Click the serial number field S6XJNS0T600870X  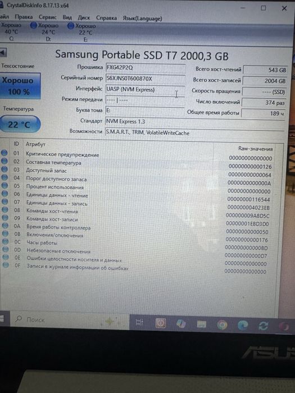point(145,79)
